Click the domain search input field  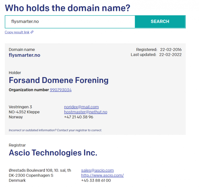click(70, 22)
